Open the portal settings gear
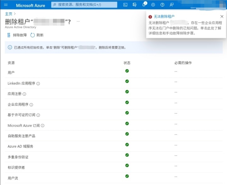The height and width of the screenshot is (185, 227). tap(153, 5)
